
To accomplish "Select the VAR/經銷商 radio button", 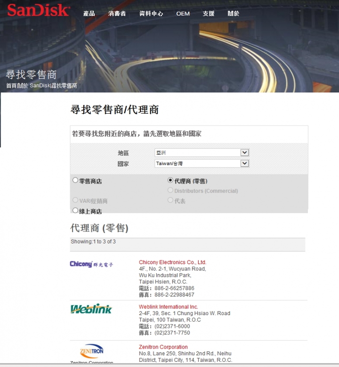I will pos(75,200).
